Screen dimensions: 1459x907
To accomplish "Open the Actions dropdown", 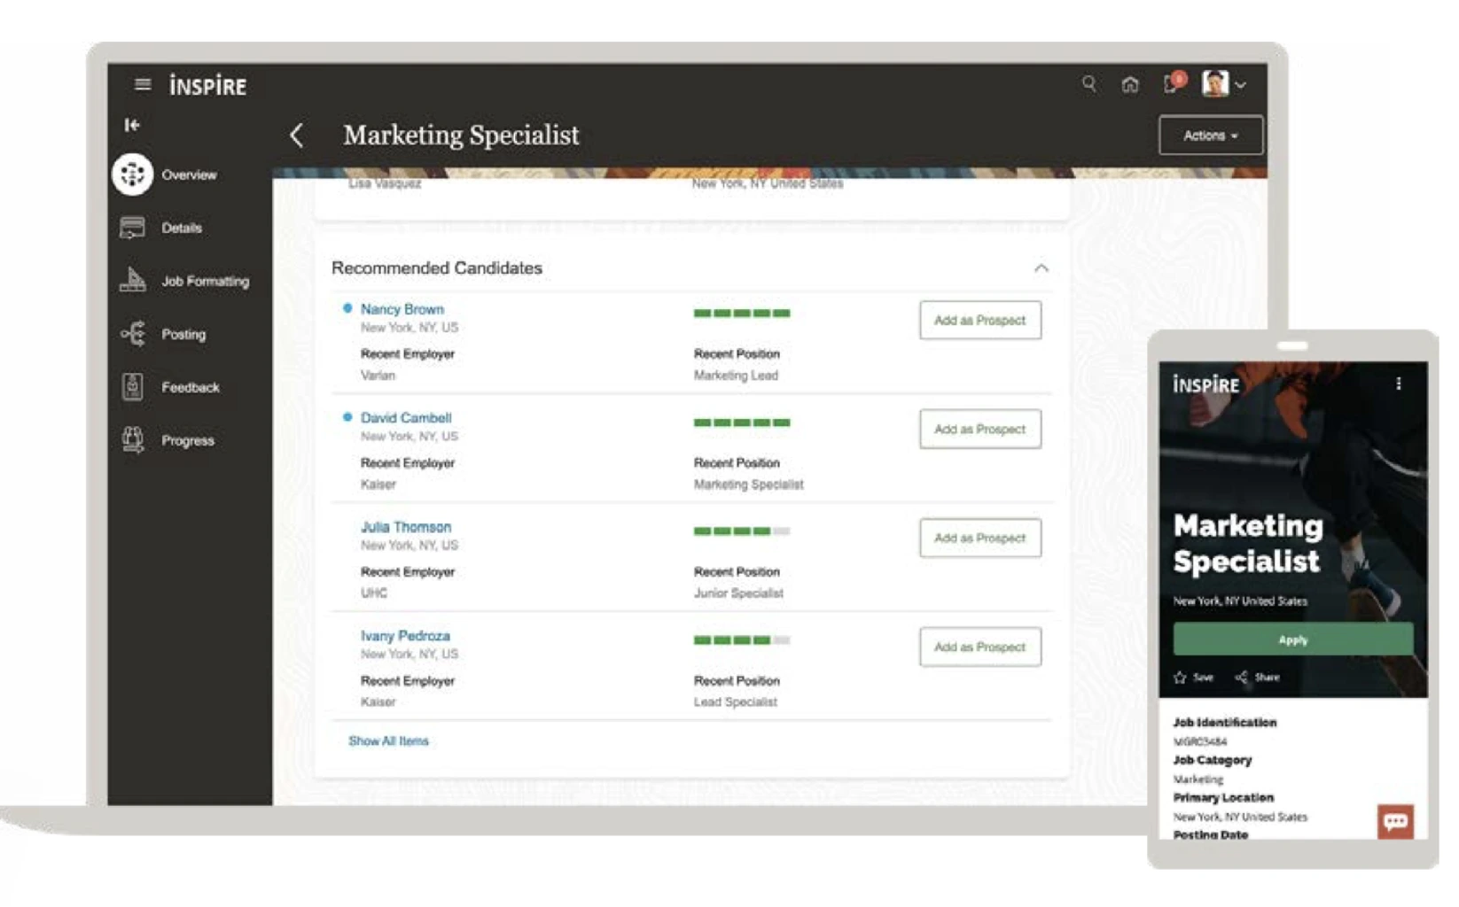I will [1210, 136].
